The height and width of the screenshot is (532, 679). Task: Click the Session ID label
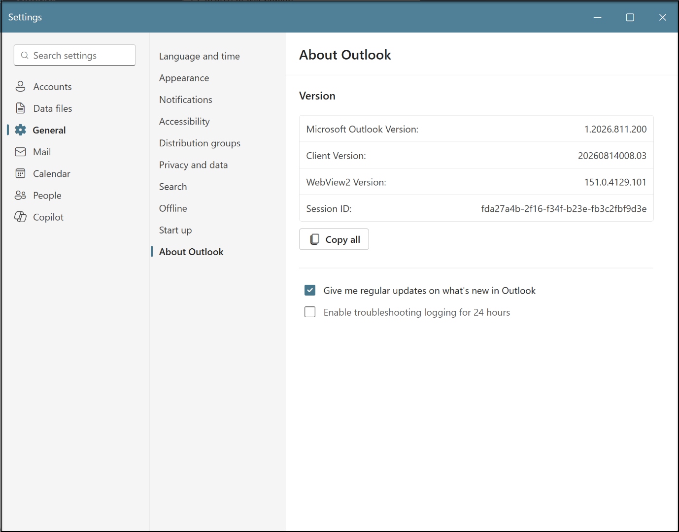pyautogui.click(x=329, y=209)
